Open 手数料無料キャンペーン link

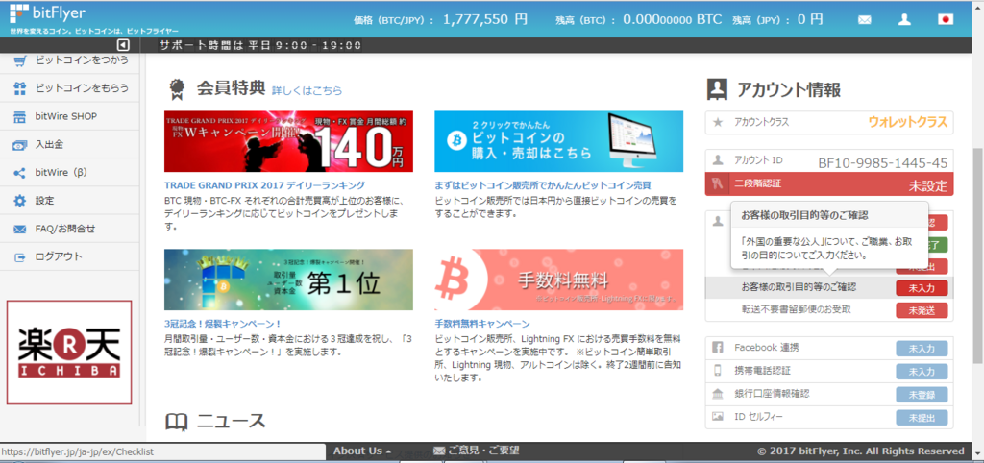pos(482,324)
